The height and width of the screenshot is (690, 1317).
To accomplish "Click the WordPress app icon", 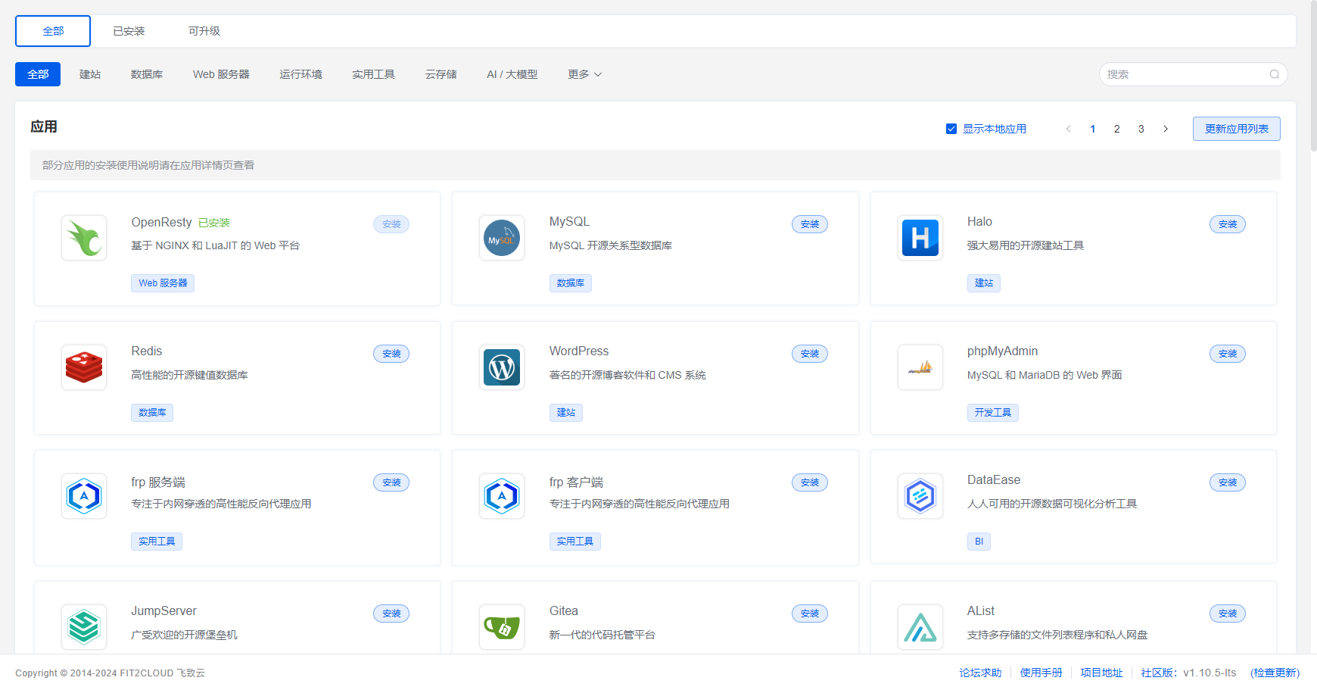I will (x=502, y=367).
